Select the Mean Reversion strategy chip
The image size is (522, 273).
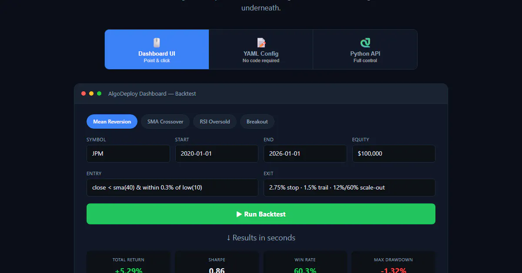point(112,122)
